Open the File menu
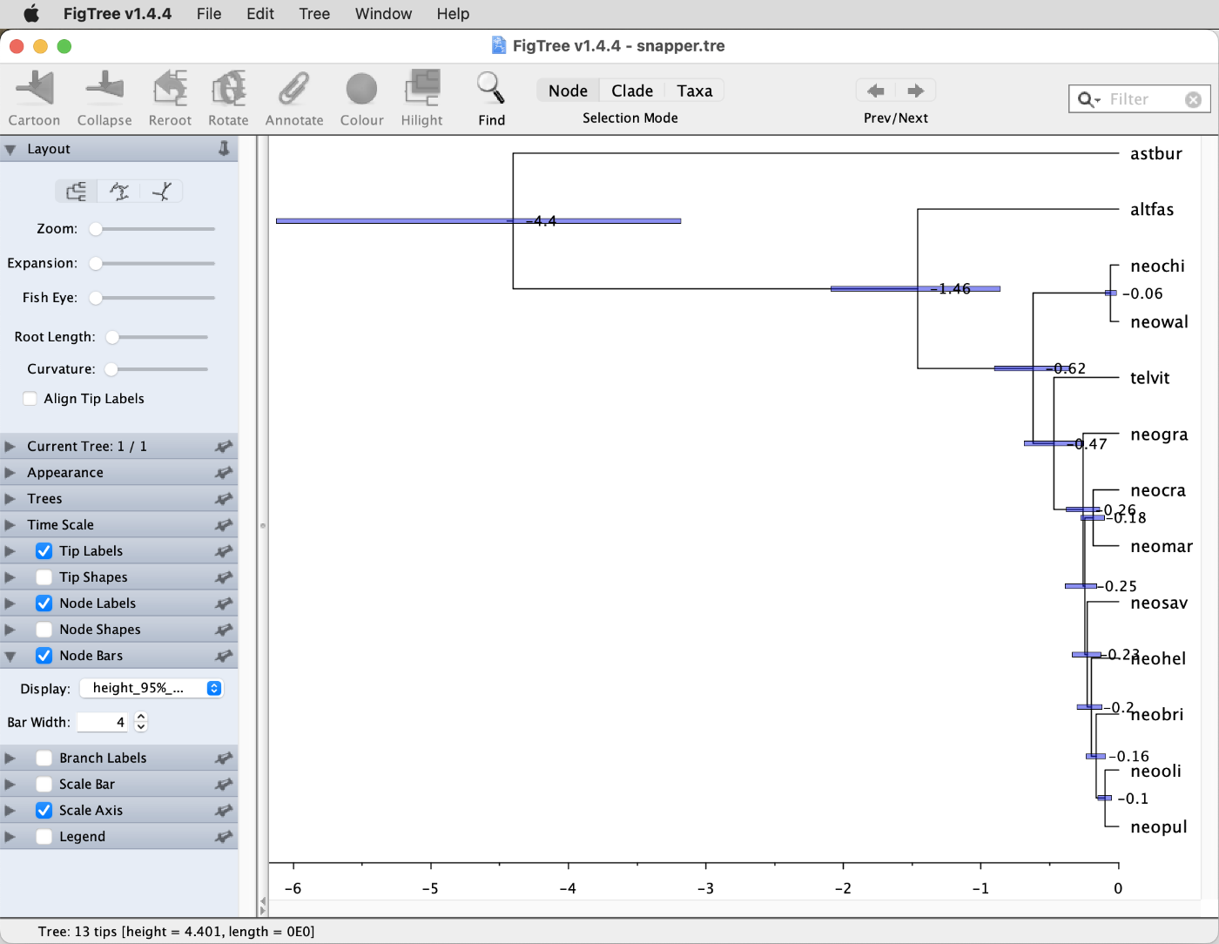Screen dimensions: 1219x944 (x=209, y=14)
